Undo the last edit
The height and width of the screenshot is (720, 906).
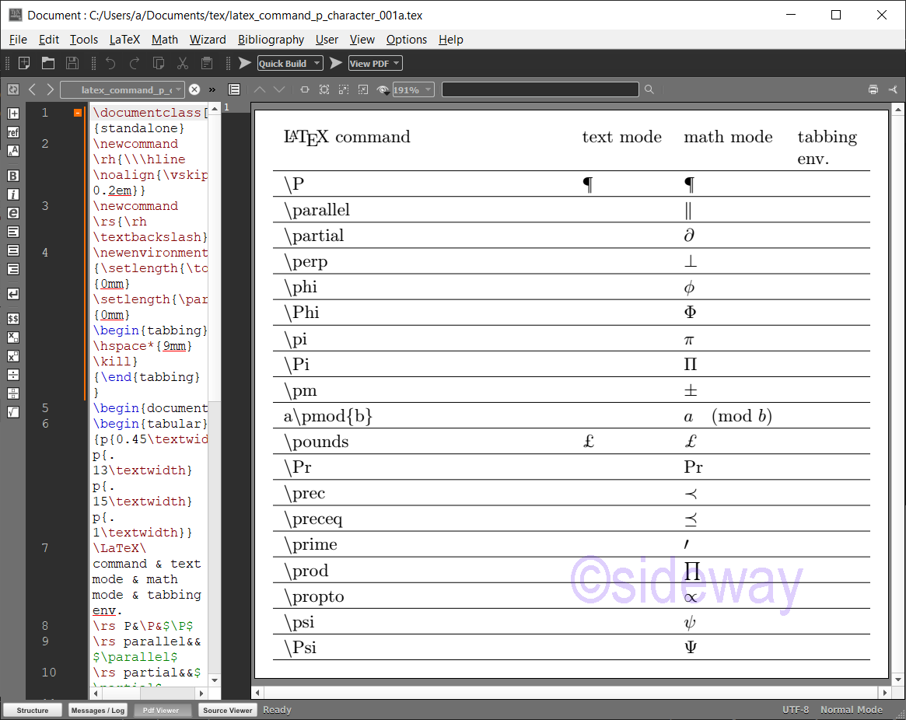(x=110, y=63)
